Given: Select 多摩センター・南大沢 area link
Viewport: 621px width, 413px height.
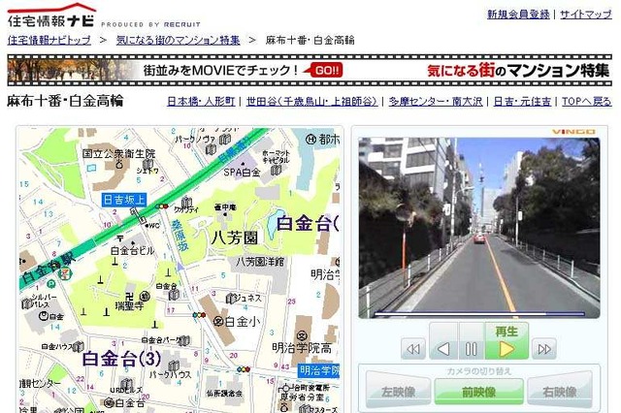Looking at the screenshot, I should [x=436, y=101].
